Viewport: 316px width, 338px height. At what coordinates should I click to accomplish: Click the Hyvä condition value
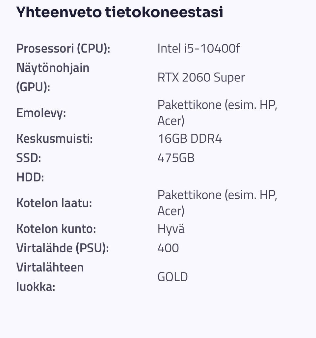pyautogui.click(x=171, y=229)
